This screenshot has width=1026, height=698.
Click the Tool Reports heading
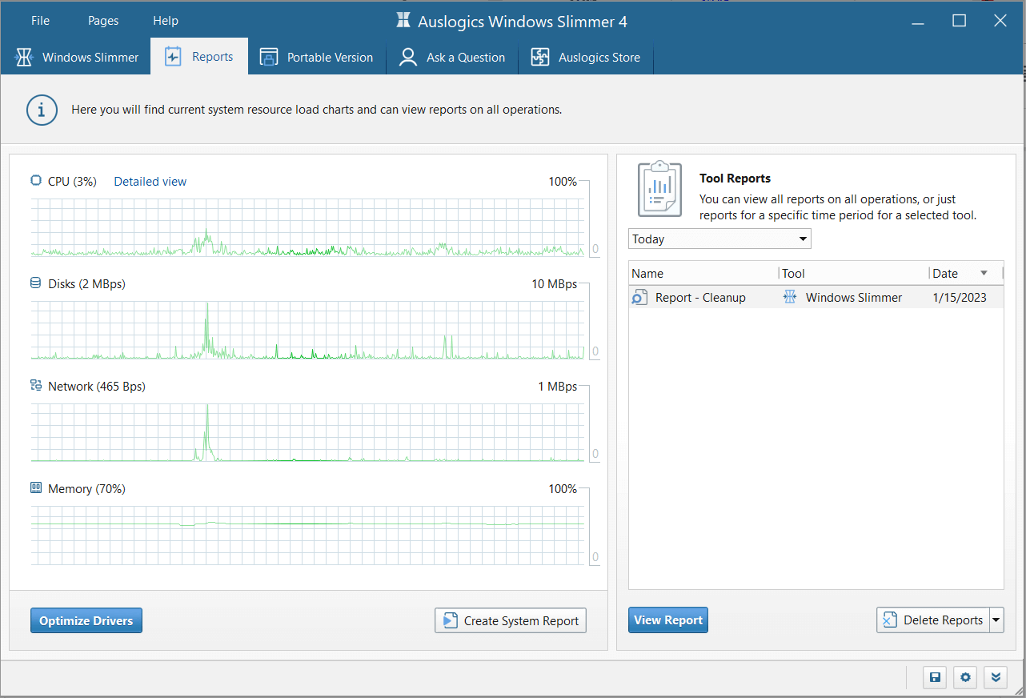[735, 179]
